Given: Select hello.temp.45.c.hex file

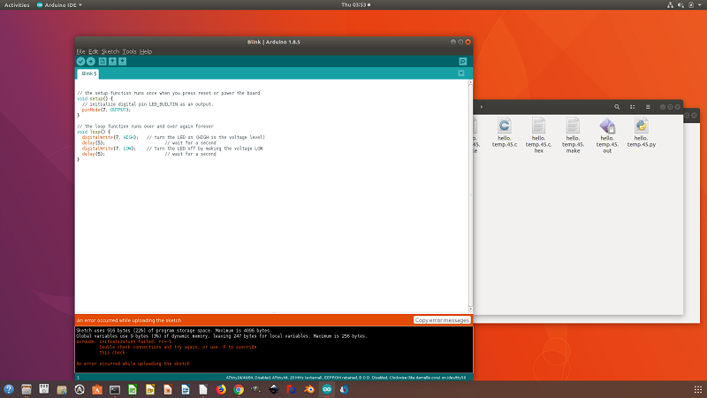Looking at the screenshot, I should tap(538, 135).
